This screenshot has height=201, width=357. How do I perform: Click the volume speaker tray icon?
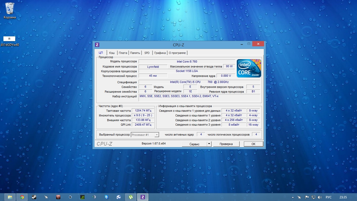coord(319,197)
